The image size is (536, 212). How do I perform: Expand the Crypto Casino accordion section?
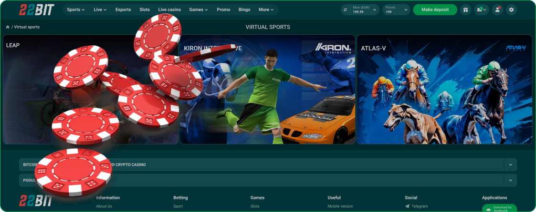(510, 165)
